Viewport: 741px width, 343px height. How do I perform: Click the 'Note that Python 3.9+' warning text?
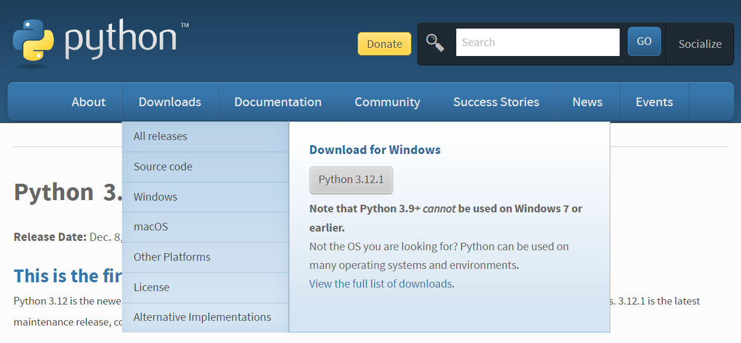click(x=446, y=218)
